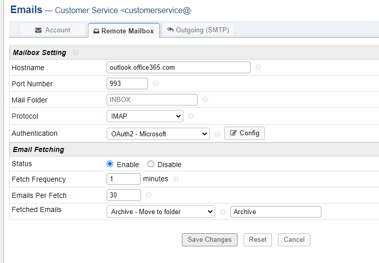379x263 pixels.
Task: Select the Remote Mailbox tab
Action: [123, 31]
